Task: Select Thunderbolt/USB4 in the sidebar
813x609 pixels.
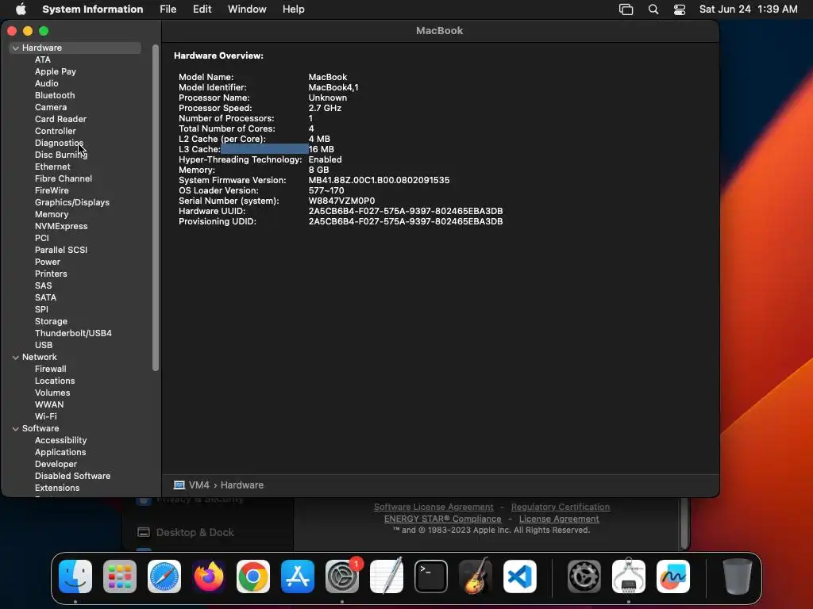Action: (x=73, y=334)
